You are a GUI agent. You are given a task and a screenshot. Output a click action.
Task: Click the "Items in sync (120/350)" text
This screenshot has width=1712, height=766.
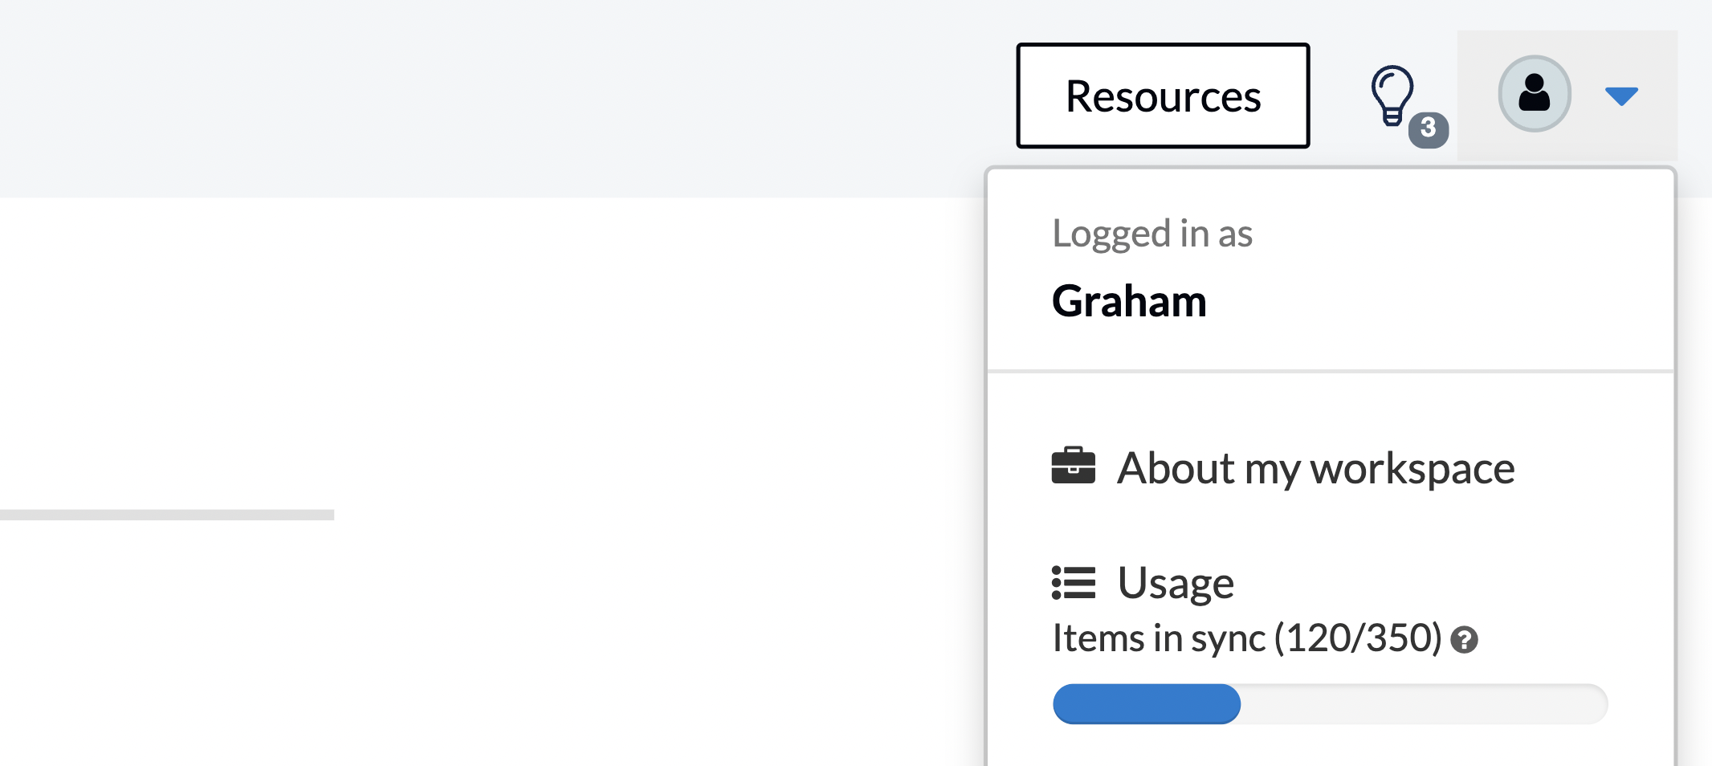click(x=1247, y=638)
